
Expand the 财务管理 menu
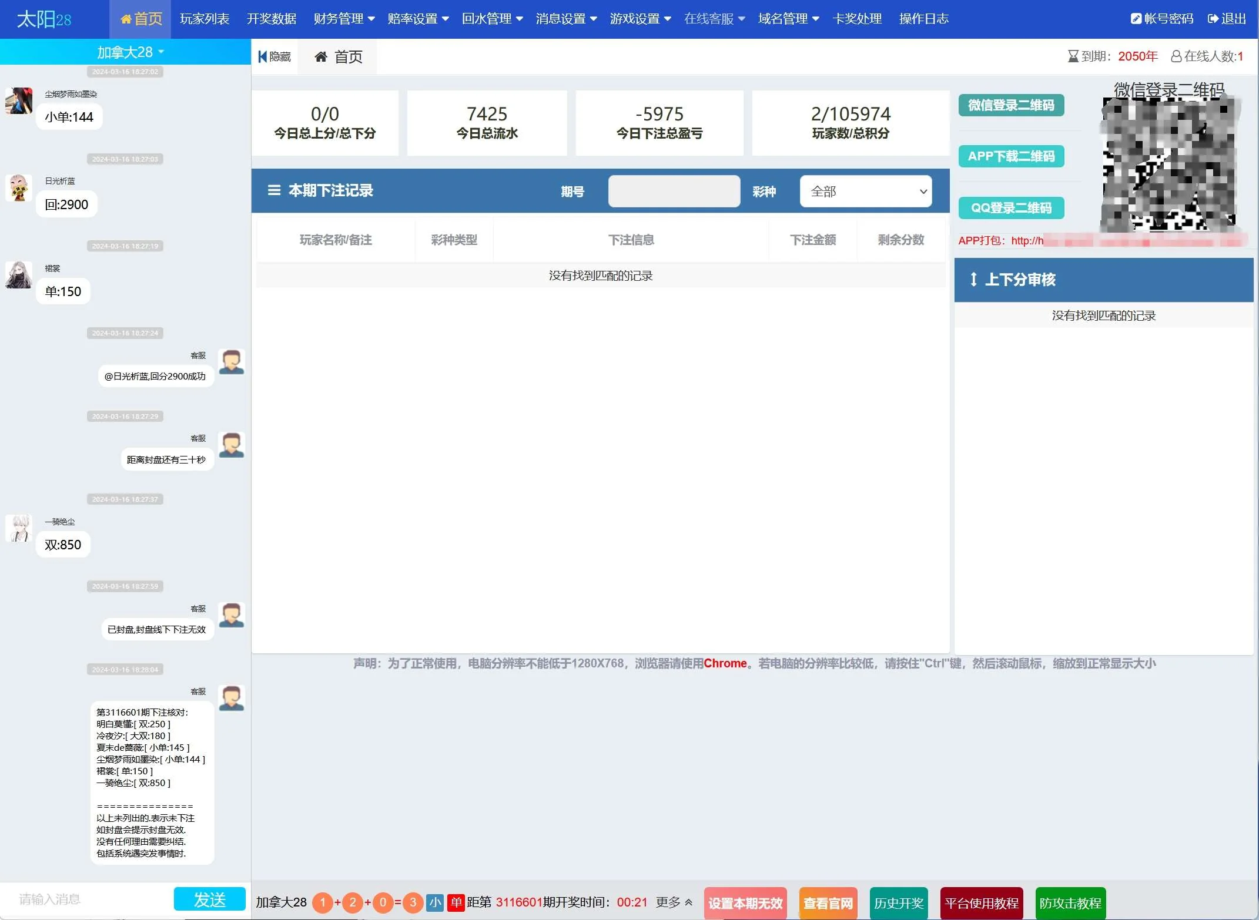[x=344, y=19]
